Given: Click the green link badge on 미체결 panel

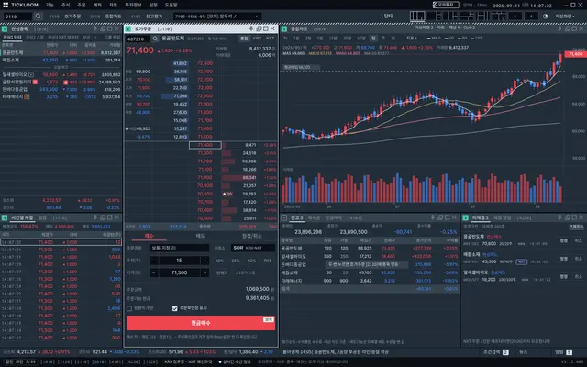Looking at the screenshot, I should (465, 217).
